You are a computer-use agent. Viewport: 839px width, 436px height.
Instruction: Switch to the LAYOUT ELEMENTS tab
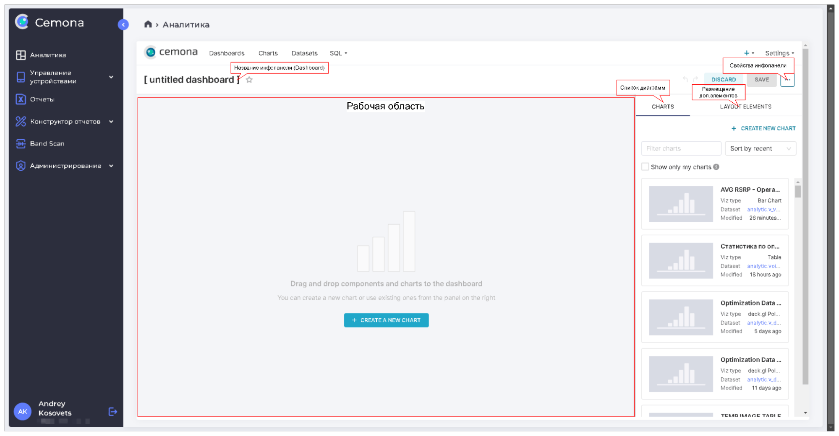(x=745, y=106)
